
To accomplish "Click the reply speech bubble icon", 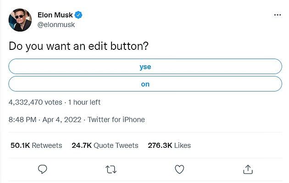I will click(42, 169).
